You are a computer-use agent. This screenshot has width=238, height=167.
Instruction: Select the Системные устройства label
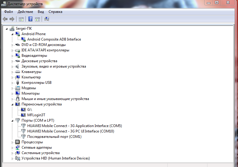(40, 153)
